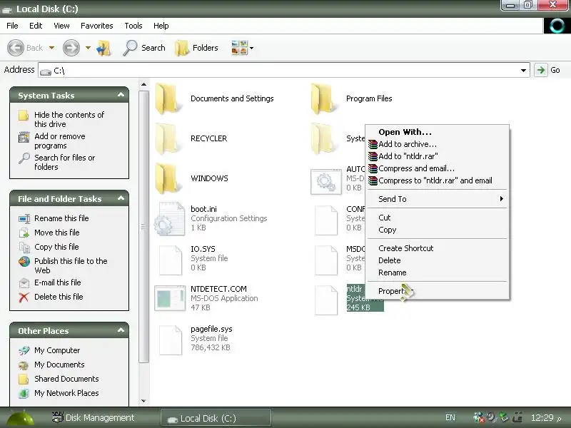Viewport: 571px width, 428px height.
Task: Click the Views toolbar icon
Action: click(239, 48)
